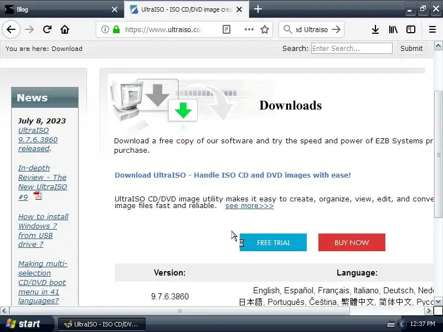Click the FREE TRIAL button
443x332 pixels.
click(x=273, y=242)
